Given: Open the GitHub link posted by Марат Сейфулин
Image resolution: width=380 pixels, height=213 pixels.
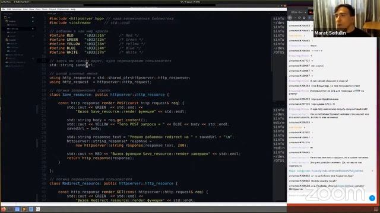Looking at the screenshot, I should (337, 171).
